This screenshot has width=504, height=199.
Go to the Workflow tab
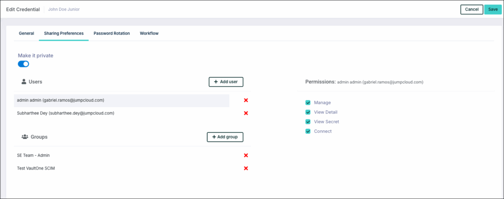149,33
